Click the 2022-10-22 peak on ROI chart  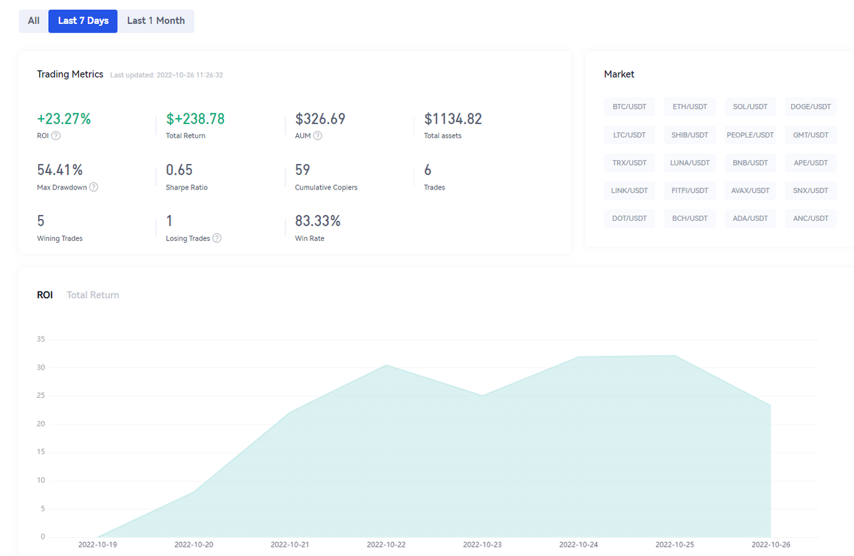(386, 365)
